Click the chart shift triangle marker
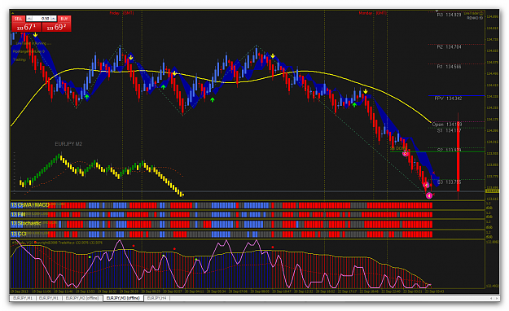The image size is (509, 311). pyautogui.click(x=437, y=11)
